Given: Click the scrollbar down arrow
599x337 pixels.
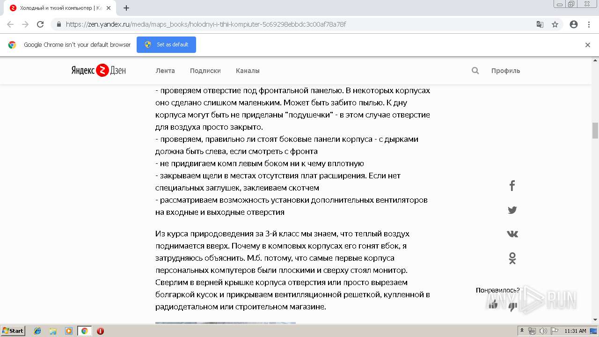Looking at the screenshot, I should pyautogui.click(x=595, y=320).
